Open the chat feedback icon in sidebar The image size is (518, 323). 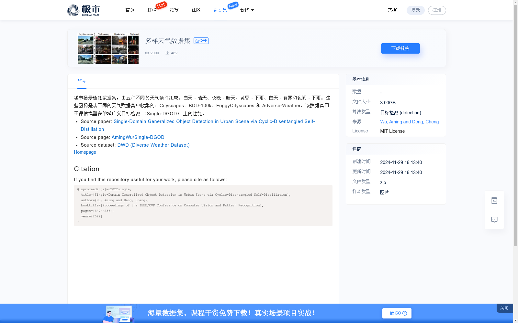[x=494, y=220]
